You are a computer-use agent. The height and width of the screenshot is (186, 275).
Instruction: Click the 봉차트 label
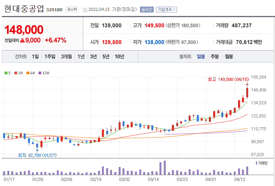click(x=185, y=56)
